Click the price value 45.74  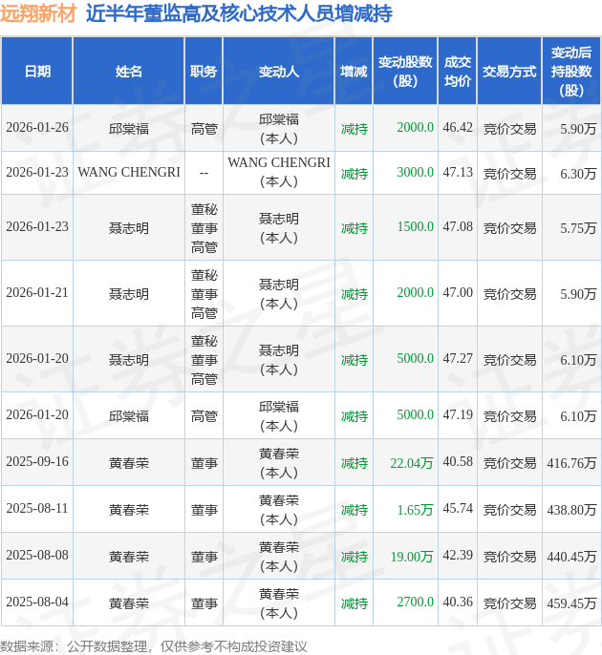click(458, 508)
